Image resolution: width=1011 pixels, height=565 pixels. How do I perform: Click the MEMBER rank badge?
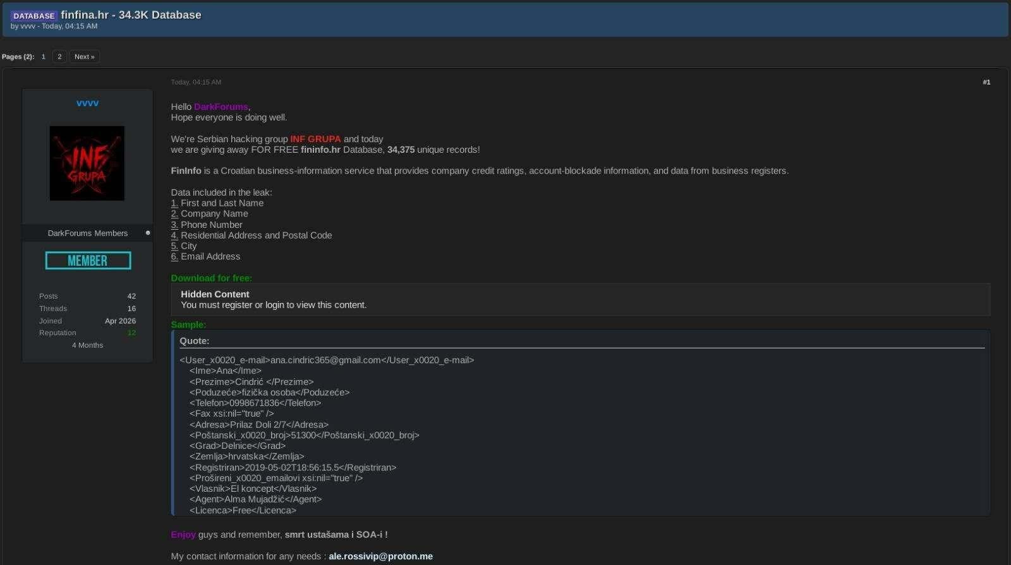tap(88, 260)
